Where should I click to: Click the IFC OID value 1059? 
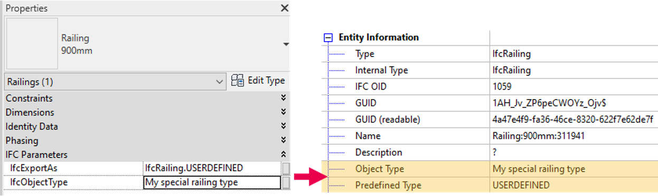point(502,86)
